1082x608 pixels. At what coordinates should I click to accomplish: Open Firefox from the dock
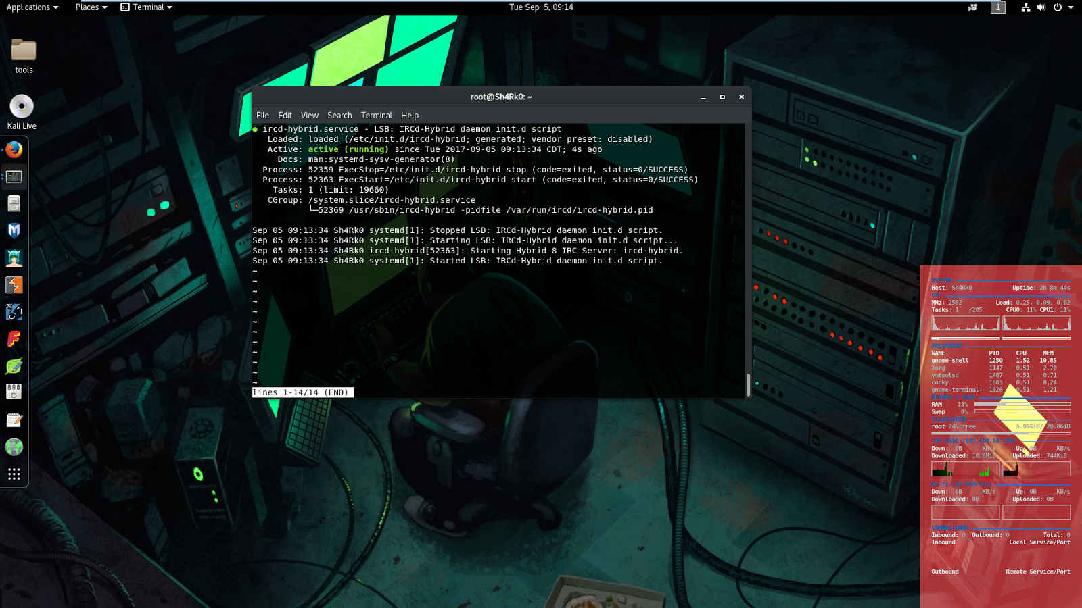pyautogui.click(x=14, y=150)
